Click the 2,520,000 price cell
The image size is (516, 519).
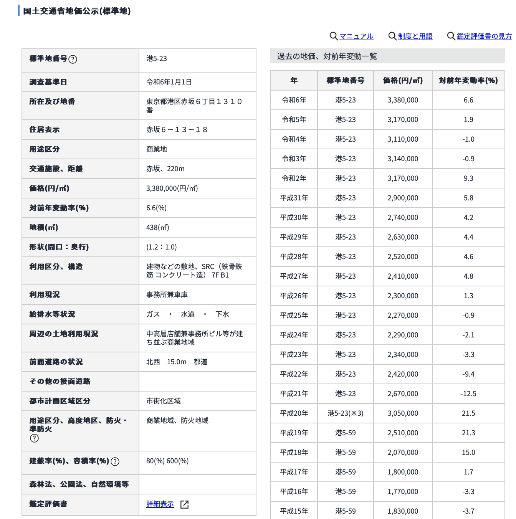point(403,257)
